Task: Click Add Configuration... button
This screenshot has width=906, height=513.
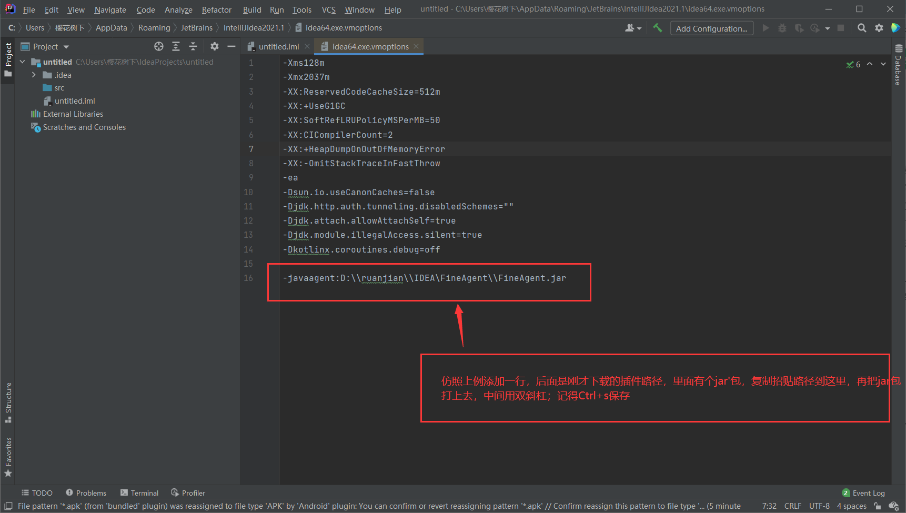Action: [712, 28]
